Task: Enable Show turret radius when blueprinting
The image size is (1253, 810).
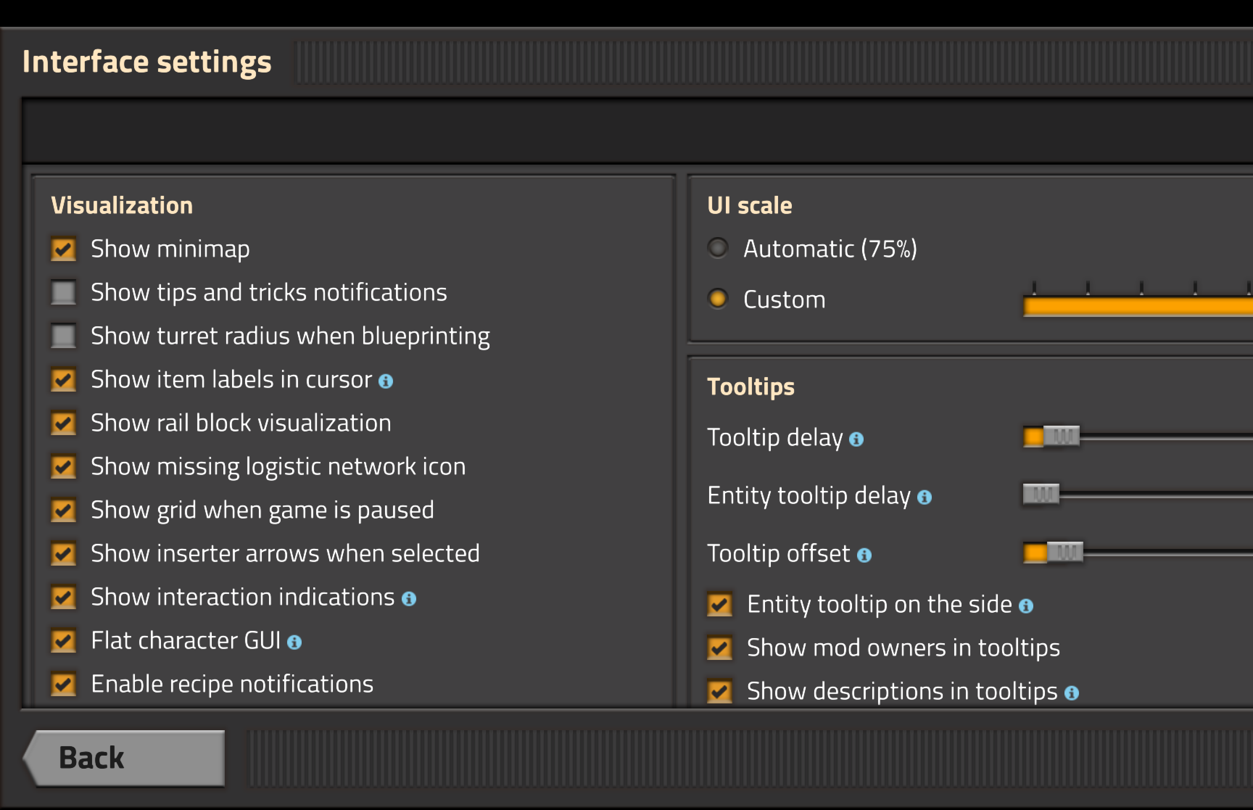Action: coord(63,336)
